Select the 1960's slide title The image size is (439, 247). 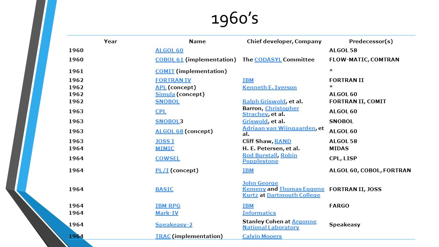235,19
